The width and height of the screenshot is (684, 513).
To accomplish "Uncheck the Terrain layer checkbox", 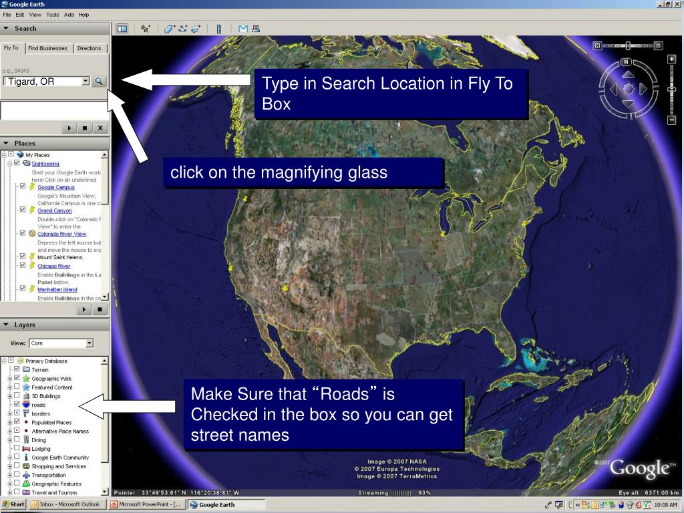I will pyautogui.click(x=17, y=369).
